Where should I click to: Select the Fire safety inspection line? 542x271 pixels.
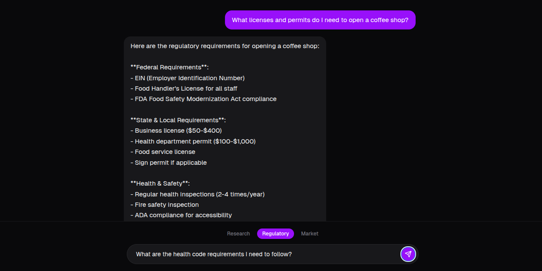click(165, 204)
